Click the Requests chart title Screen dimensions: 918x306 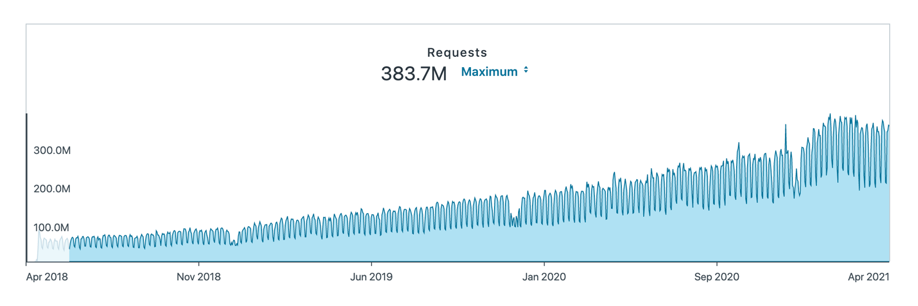tap(457, 52)
